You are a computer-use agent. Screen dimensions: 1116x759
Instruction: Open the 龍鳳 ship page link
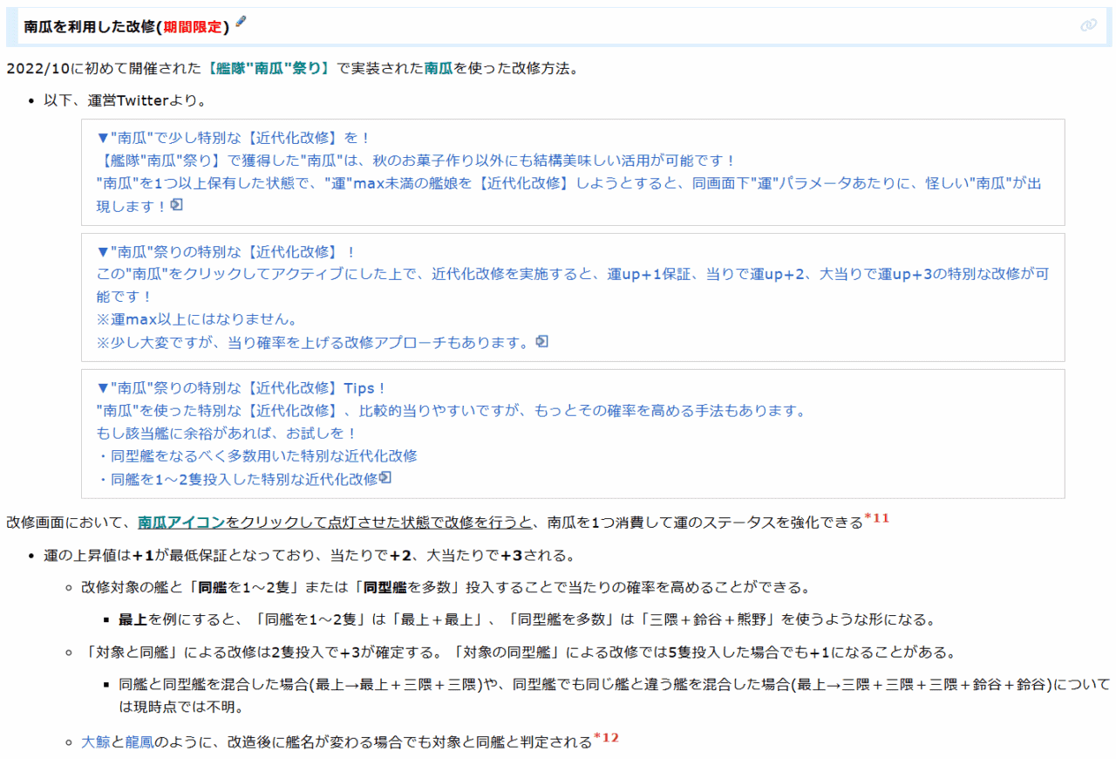pos(139,742)
